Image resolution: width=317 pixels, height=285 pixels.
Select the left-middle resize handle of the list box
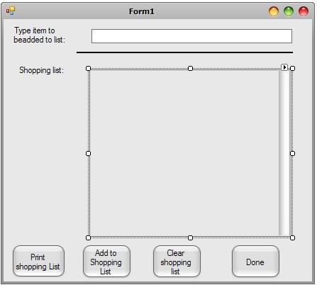(88, 153)
